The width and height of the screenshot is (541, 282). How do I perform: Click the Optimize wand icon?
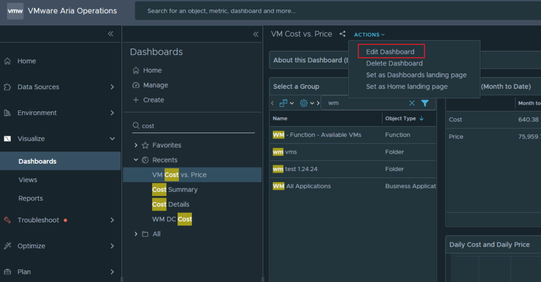[x=7, y=246]
